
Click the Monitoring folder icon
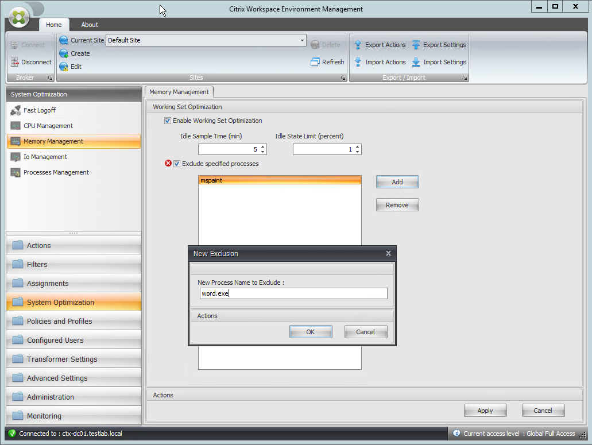click(18, 416)
